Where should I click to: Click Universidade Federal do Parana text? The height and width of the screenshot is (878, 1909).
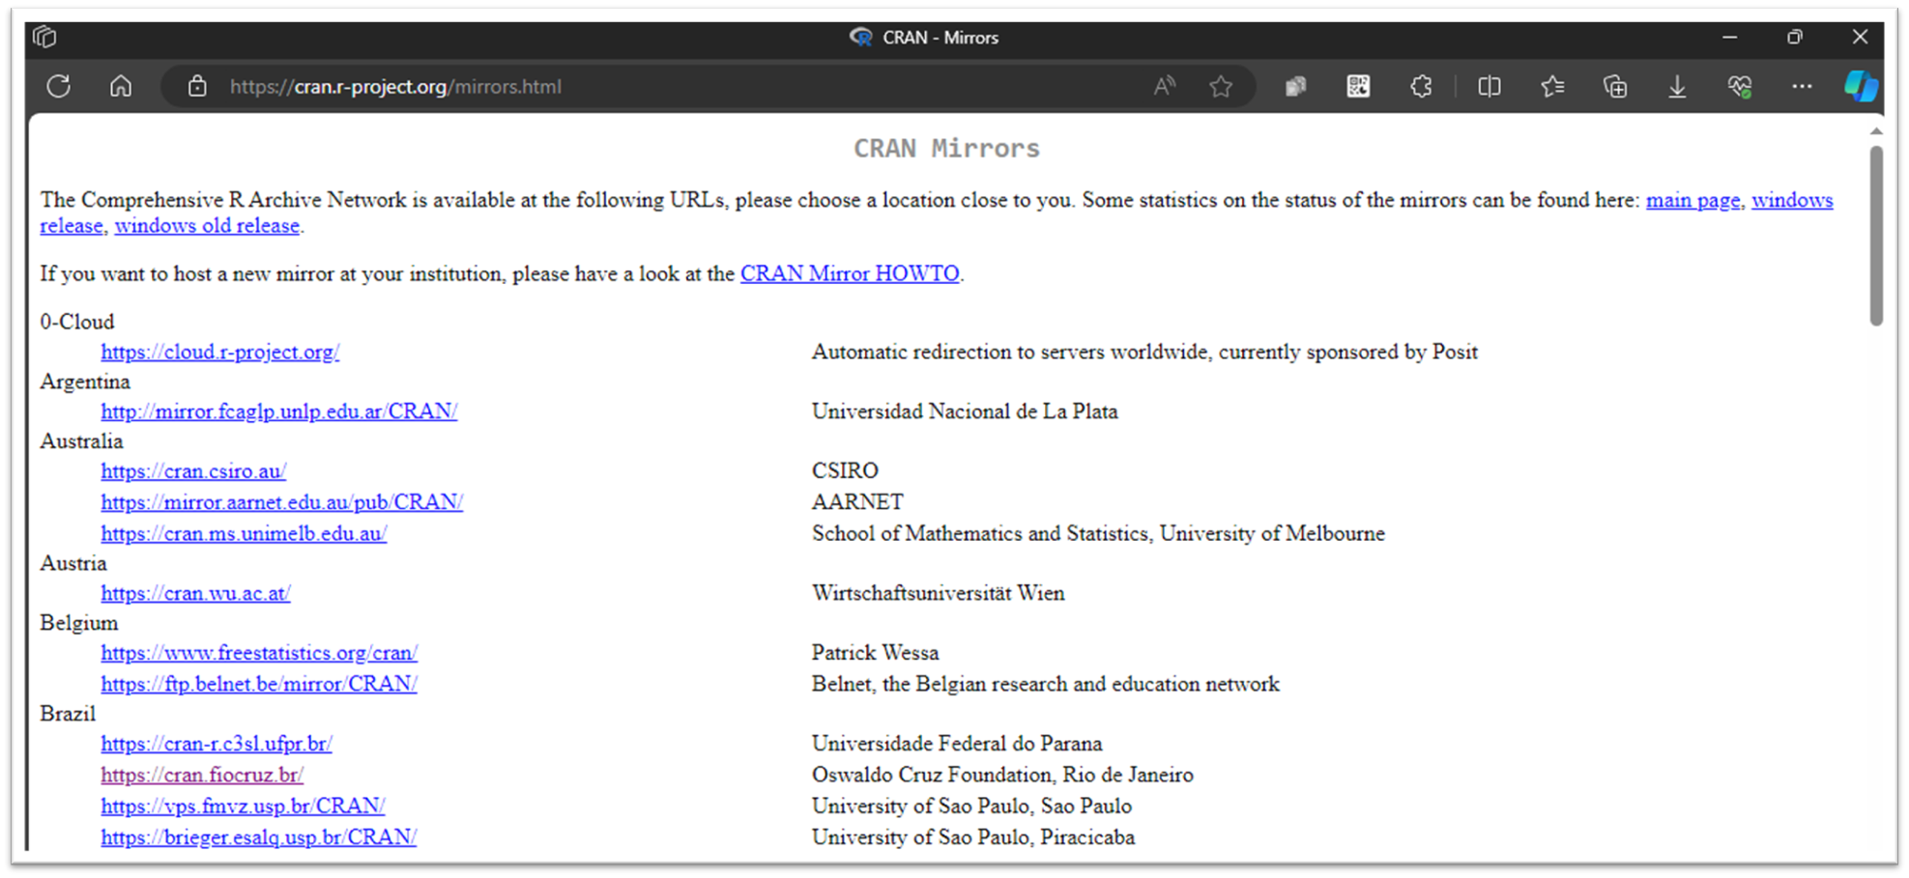[957, 744]
